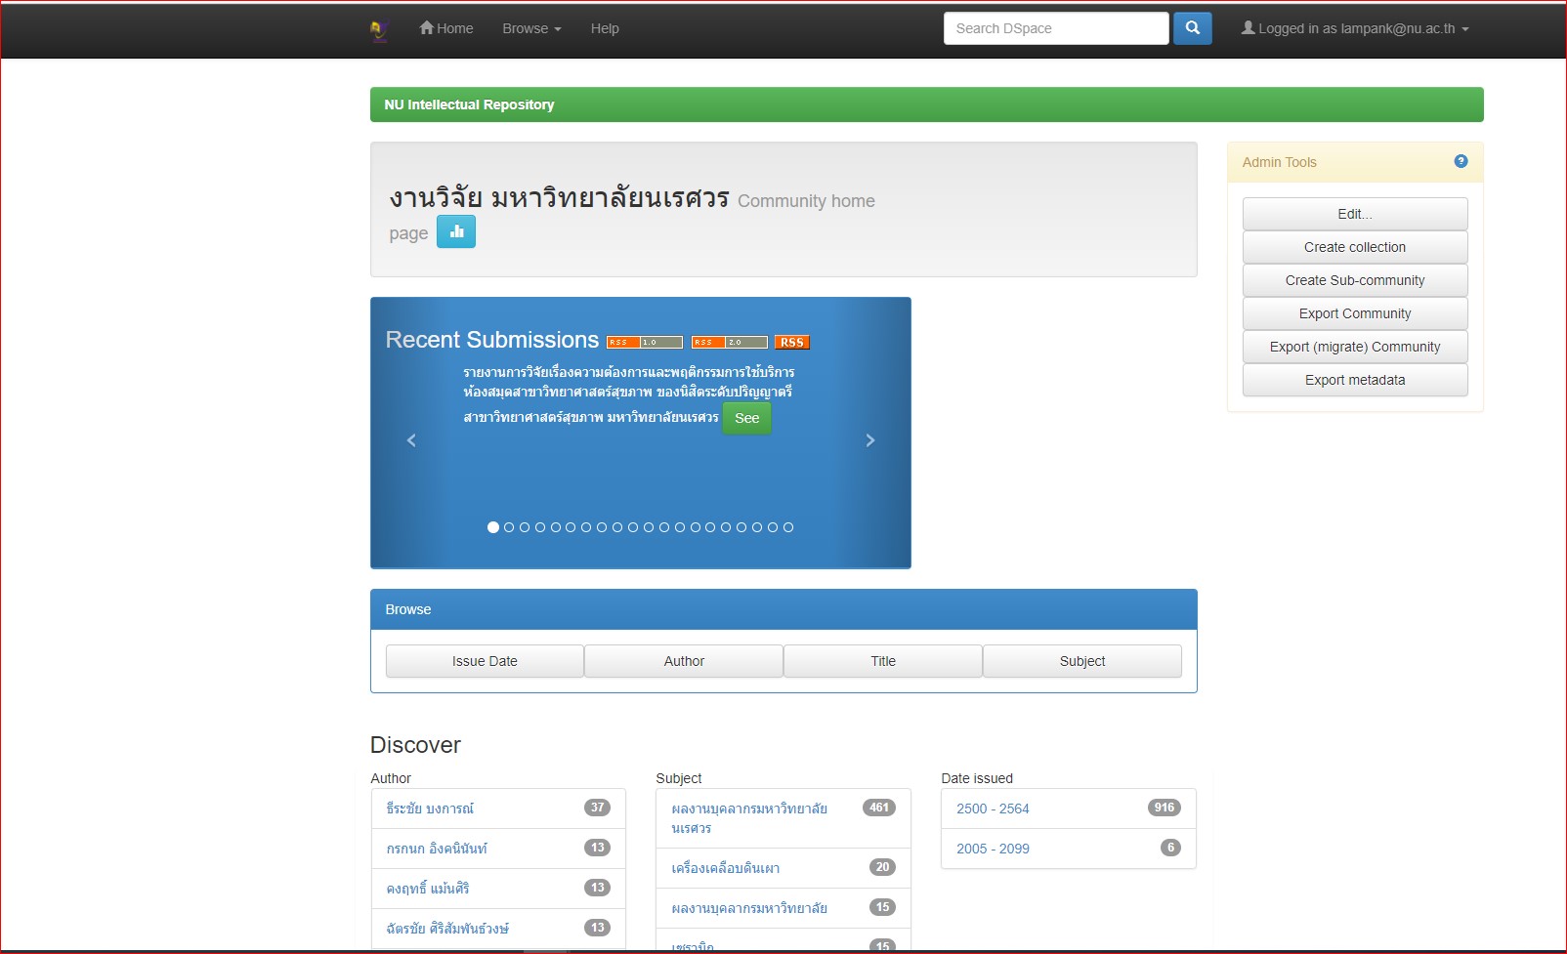Show previous recent submission slide
Screen dimensions: 1567x954
click(x=411, y=440)
